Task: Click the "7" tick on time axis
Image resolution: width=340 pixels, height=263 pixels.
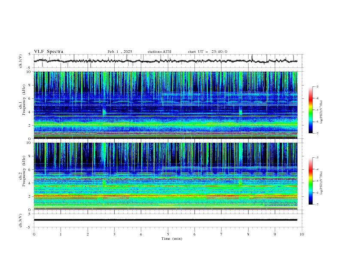Action: (222, 234)
